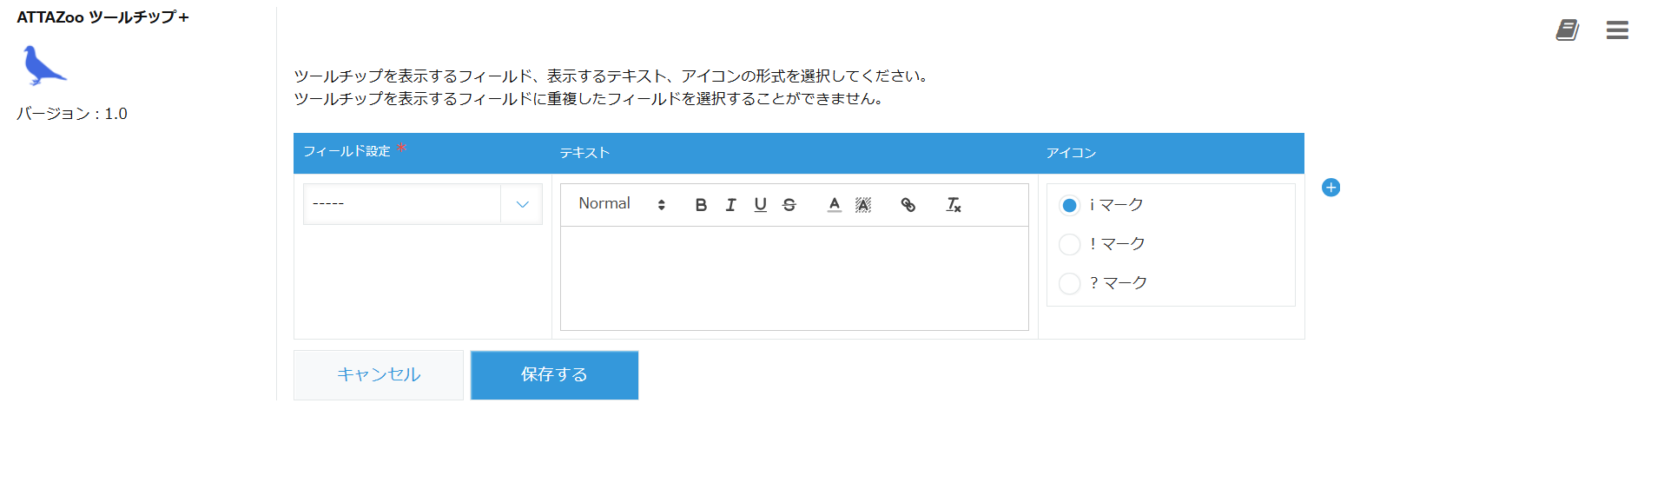Select the i マーク radio option

[x=1070, y=205]
